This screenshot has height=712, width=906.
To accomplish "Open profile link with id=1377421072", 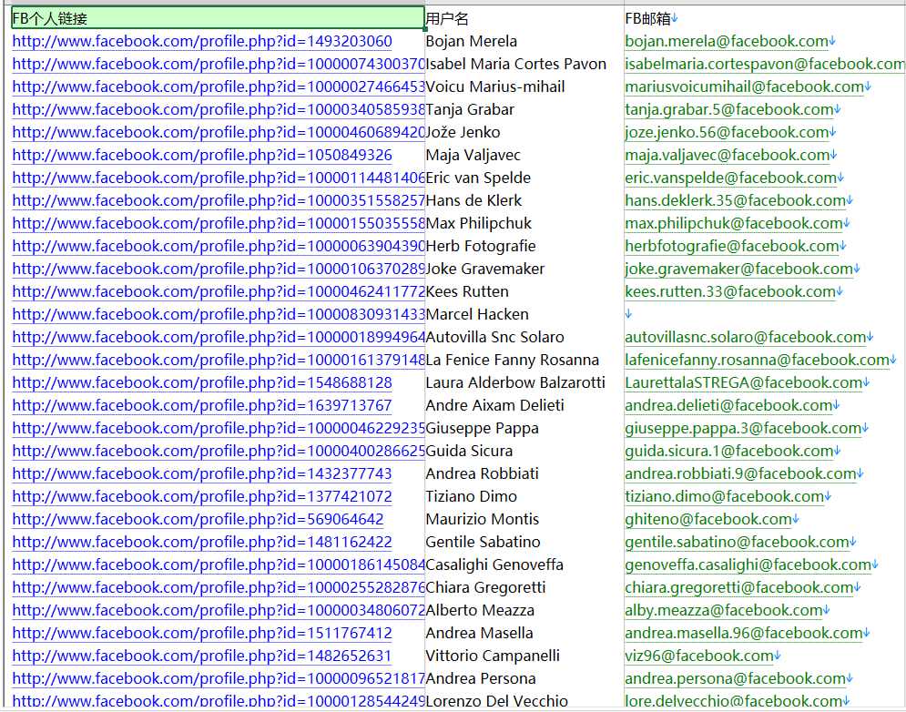I will coord(202,496).
